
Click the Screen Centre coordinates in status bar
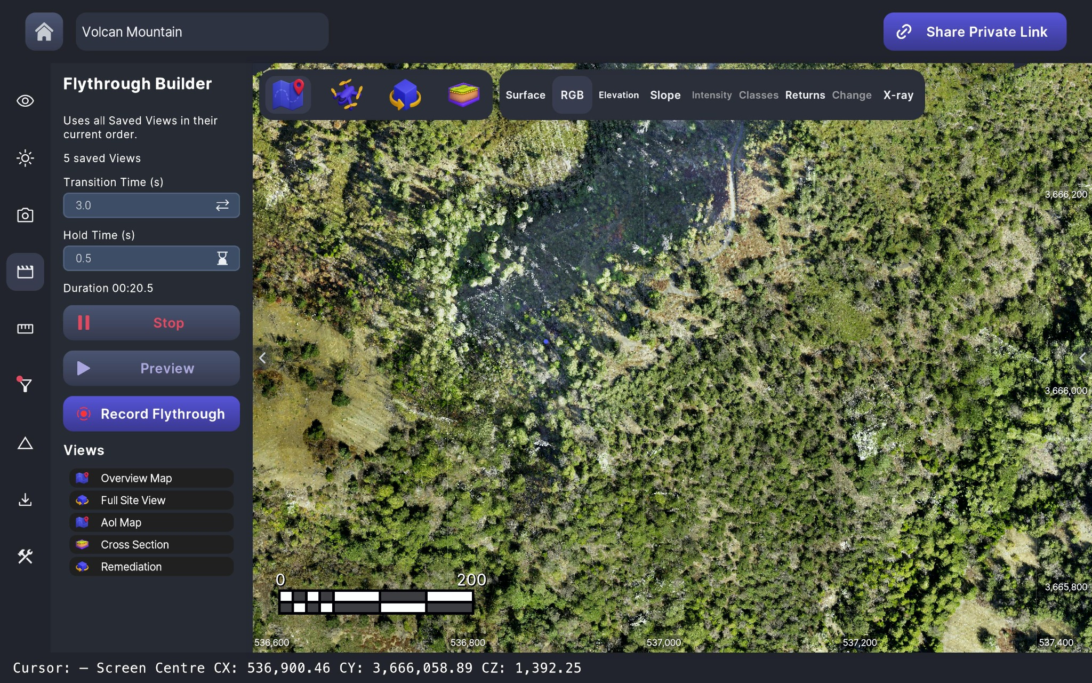tap(339, 668)
